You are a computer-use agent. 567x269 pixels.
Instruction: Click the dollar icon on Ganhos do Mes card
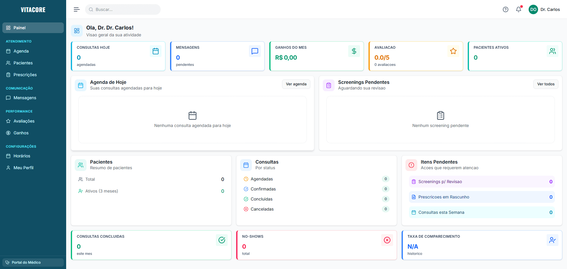coord(354,51)
